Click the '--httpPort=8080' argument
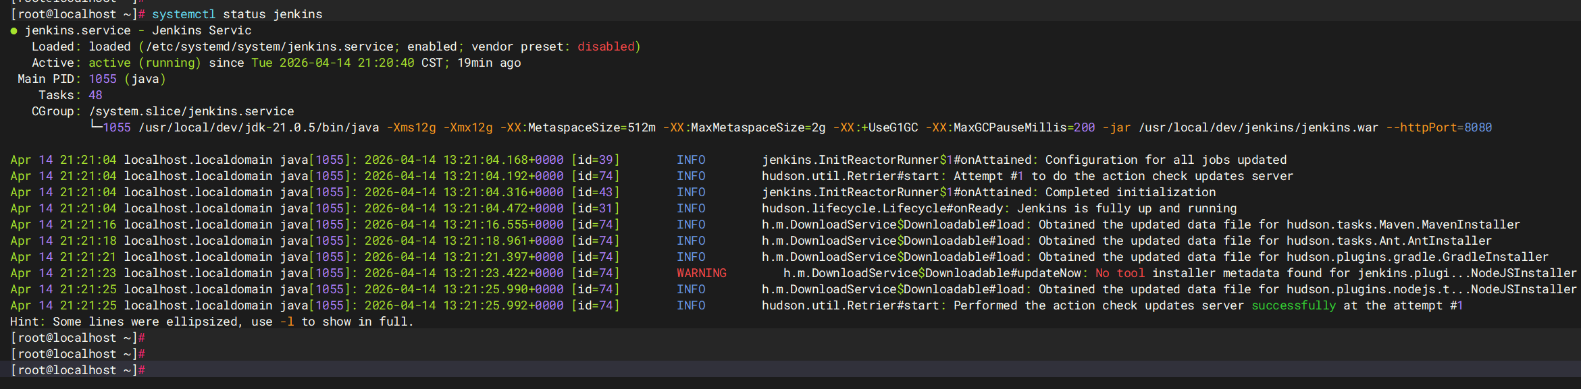The image size is (1581, 389). point(1439,127)
